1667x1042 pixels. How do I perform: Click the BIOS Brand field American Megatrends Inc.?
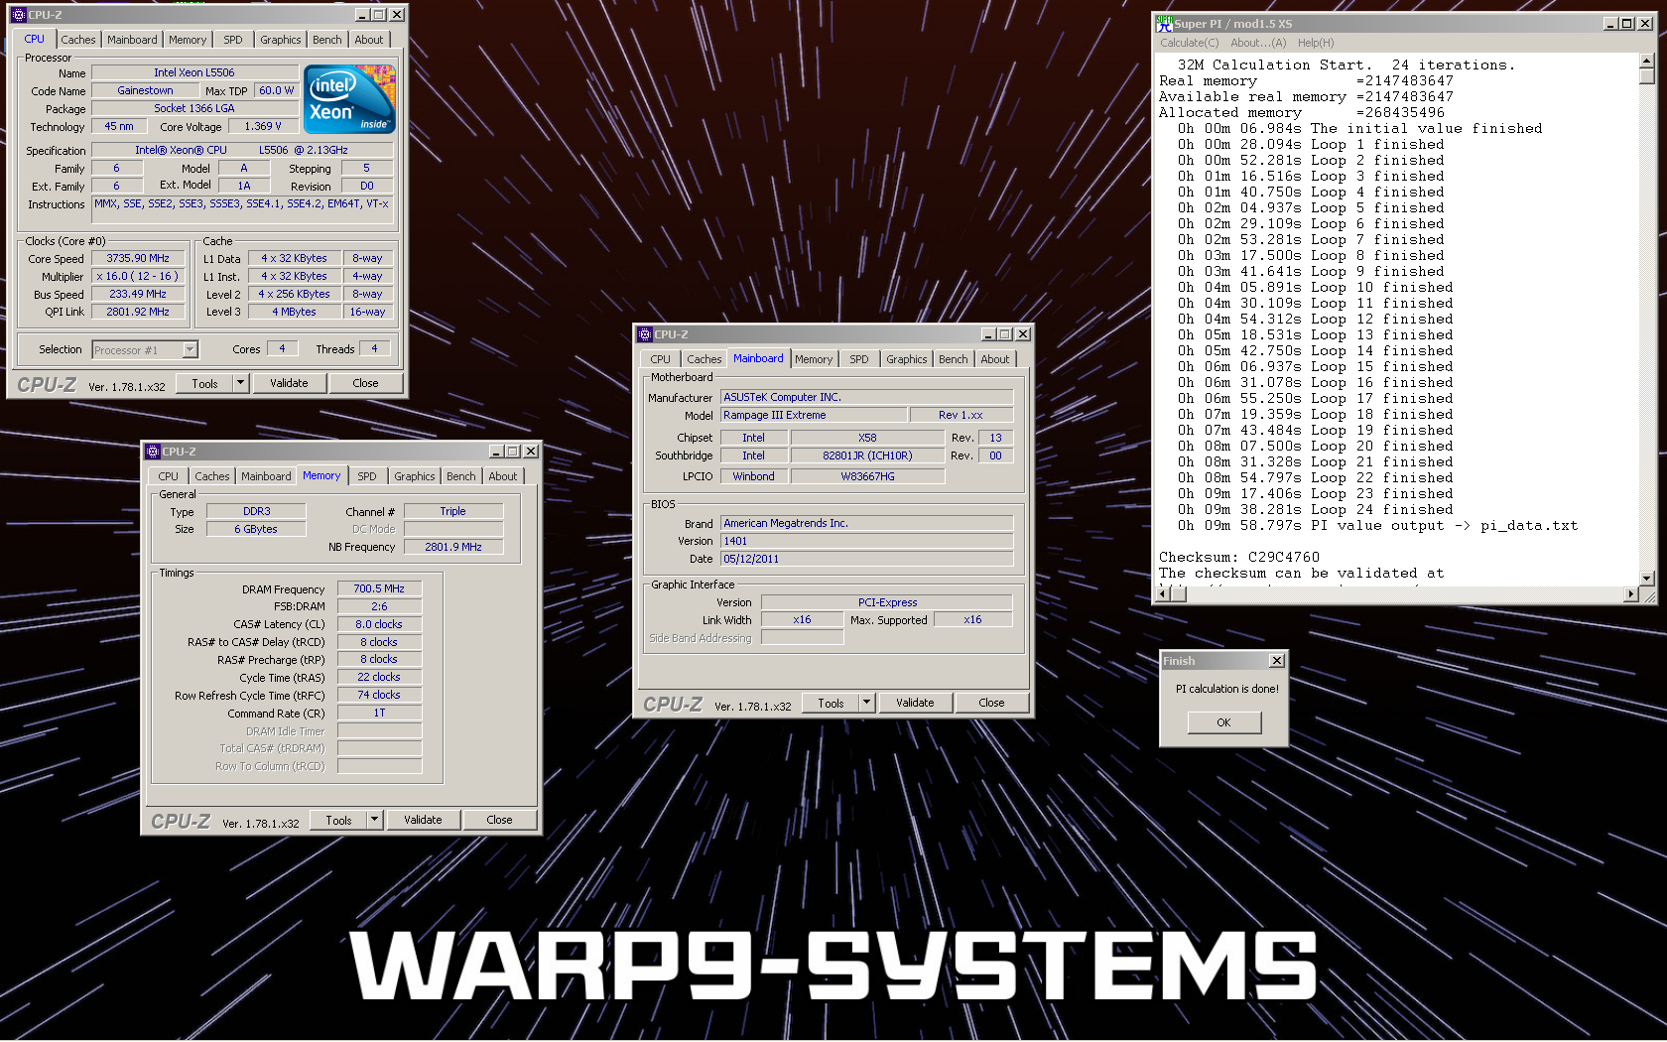click(x=867, y=523)
